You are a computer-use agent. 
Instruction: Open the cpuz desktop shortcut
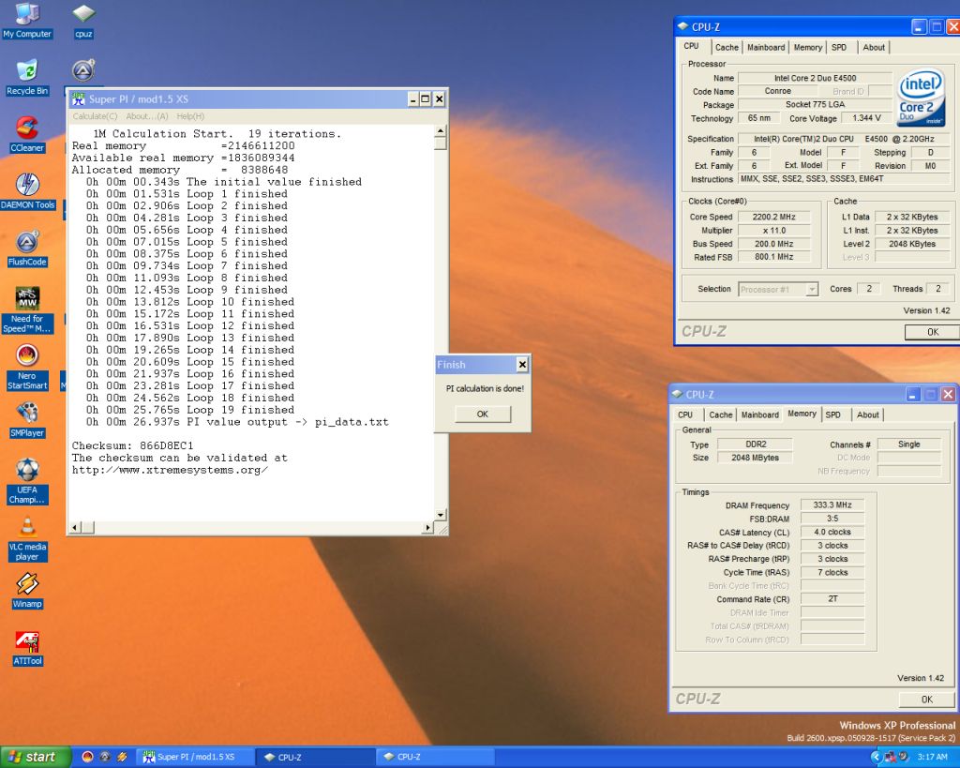coord(83,21)
